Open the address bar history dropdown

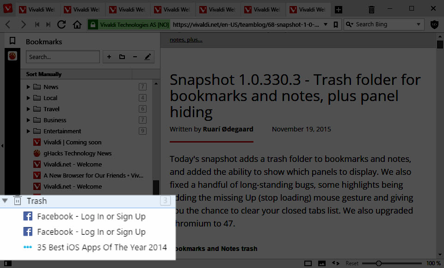click(326, 24)
